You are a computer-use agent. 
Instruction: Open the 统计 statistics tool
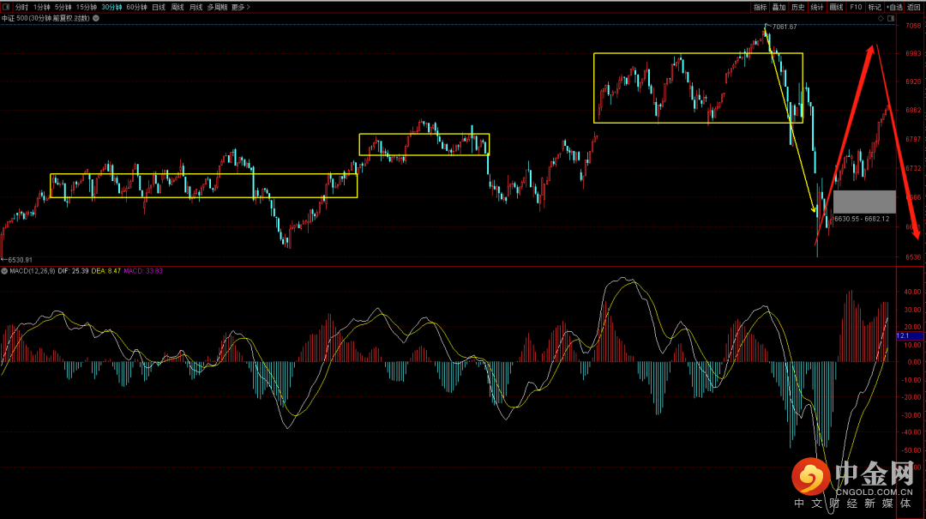(x=817, y=7)
